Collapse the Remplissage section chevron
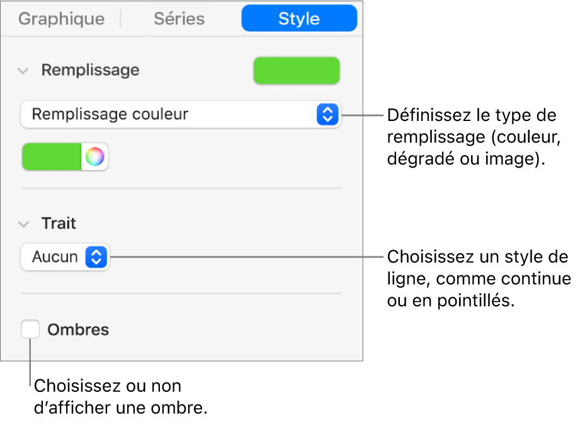Image resolution: width=585 pixels, height=424 pixels. (x=23, y=71)
